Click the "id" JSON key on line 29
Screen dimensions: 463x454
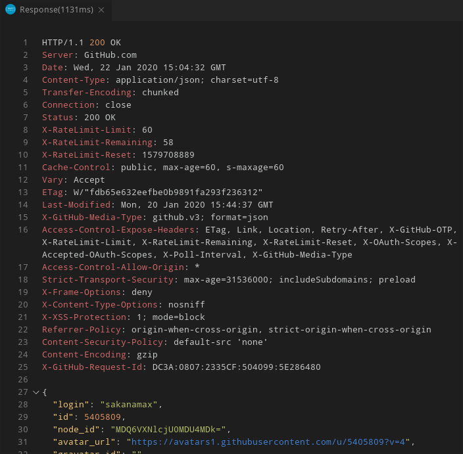(63, 417)
